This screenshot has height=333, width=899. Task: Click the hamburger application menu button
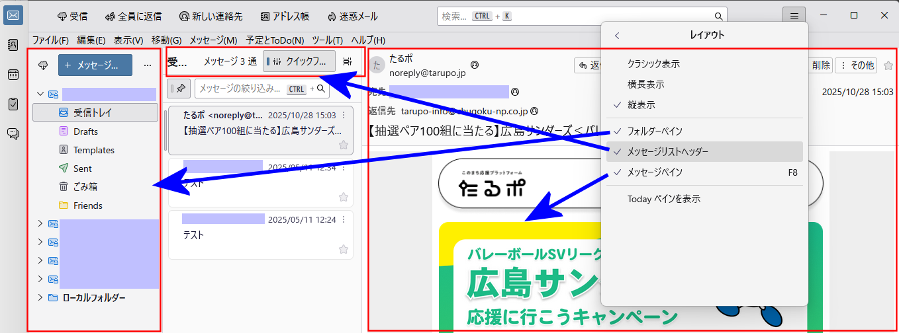794,16
